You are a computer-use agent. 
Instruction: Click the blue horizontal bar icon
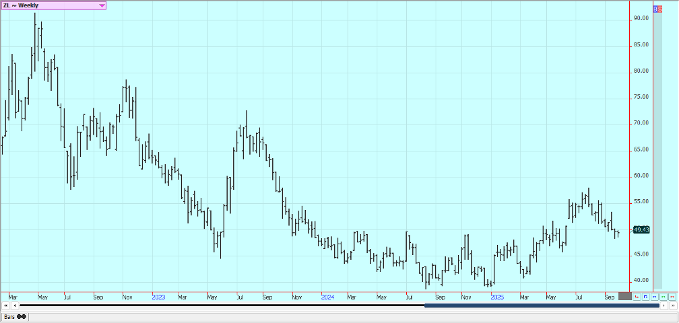click(654, 296)
